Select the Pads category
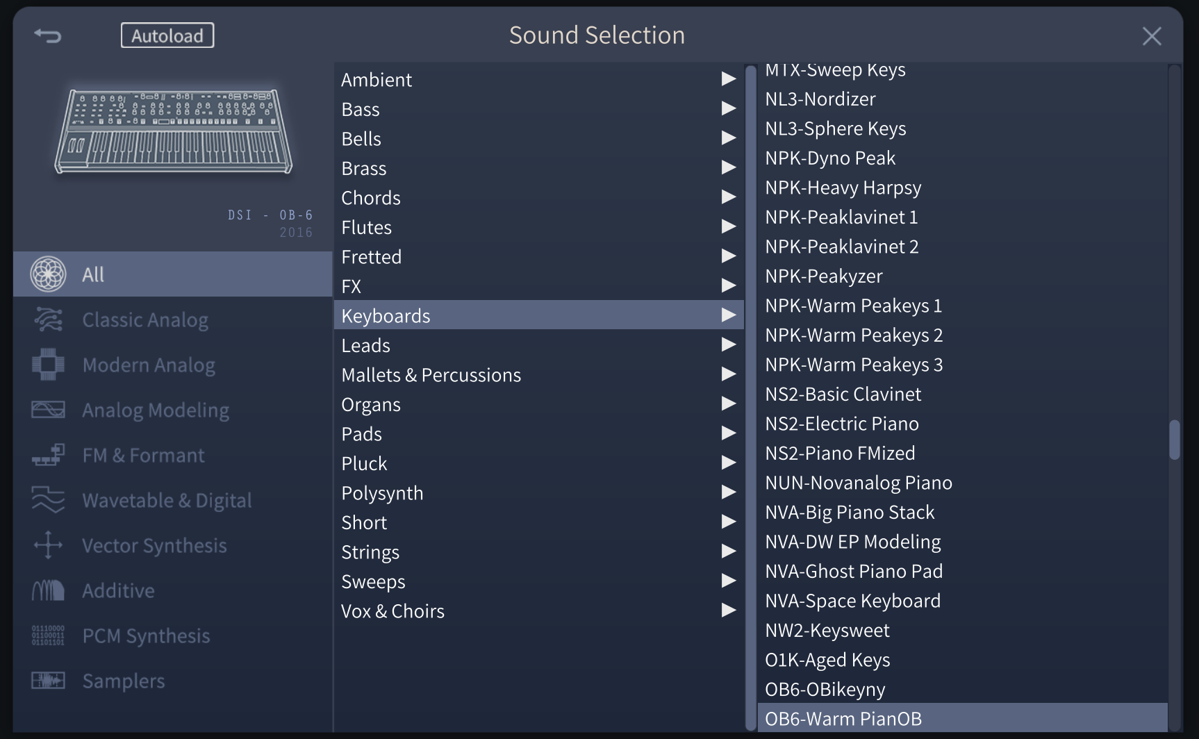Image resolution: width=1199 pixels, height=739 pixels. (x=361, y=433)
